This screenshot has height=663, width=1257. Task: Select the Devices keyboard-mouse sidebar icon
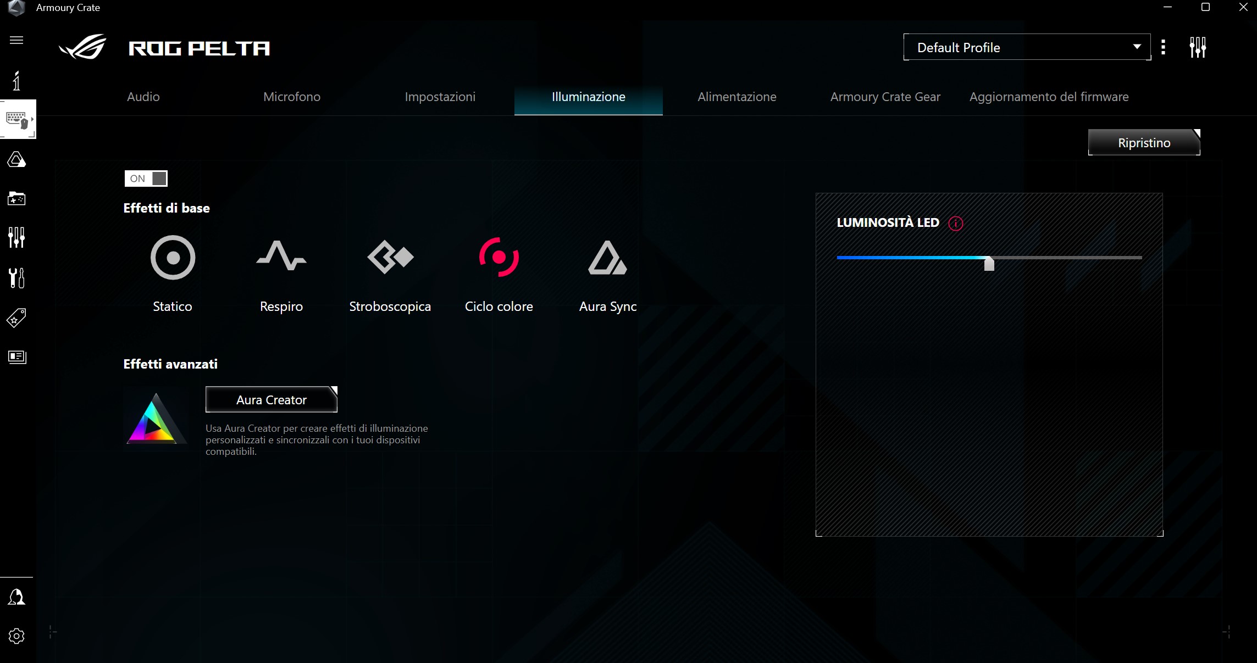pos(17,119)
